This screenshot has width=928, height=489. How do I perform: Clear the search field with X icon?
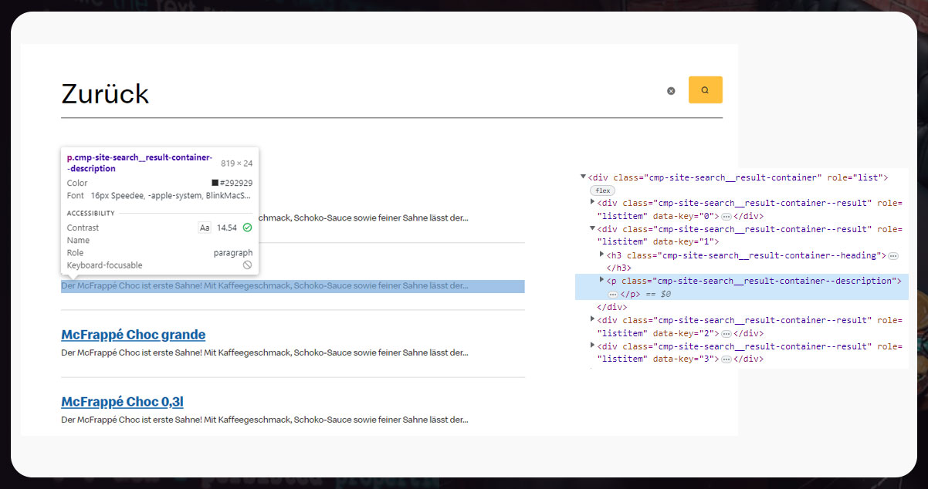(671, 91)
